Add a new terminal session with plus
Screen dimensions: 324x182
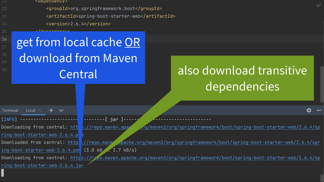(51, 110)
